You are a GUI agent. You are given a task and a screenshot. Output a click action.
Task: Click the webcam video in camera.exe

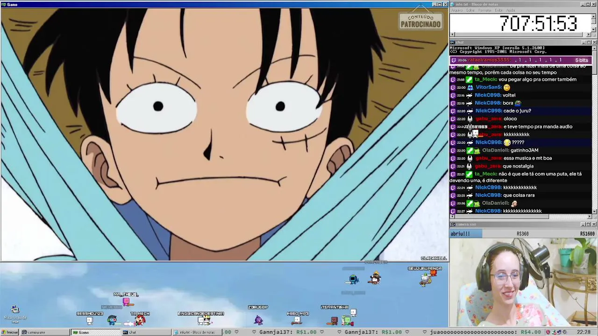pos(523,282)
